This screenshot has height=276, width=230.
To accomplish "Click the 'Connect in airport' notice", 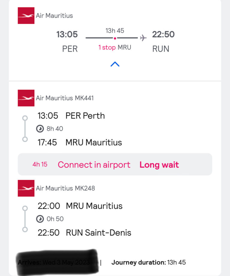I will (x=94, y=165).
